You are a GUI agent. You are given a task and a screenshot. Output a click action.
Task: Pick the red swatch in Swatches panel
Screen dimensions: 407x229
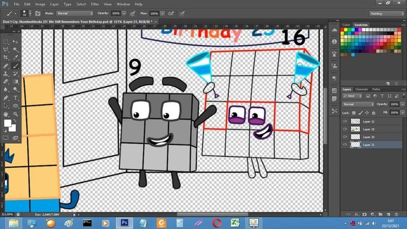pyautogui.click(x=342, y=30)
